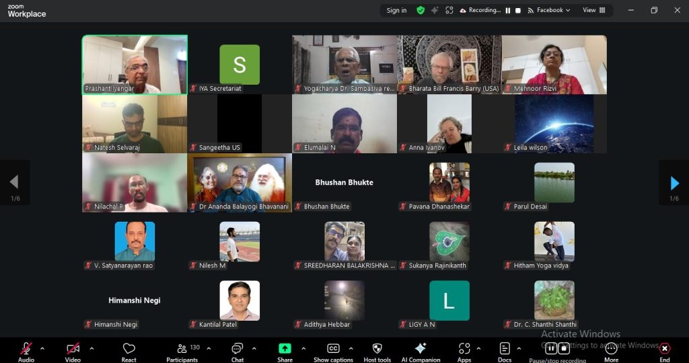Click the green encryption shield icon
Viewport: 689px width, 363px height.
pos(421,10)
